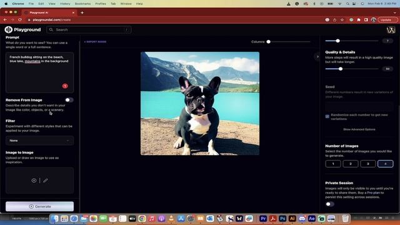Set number of images to 4

pos(385,164)
